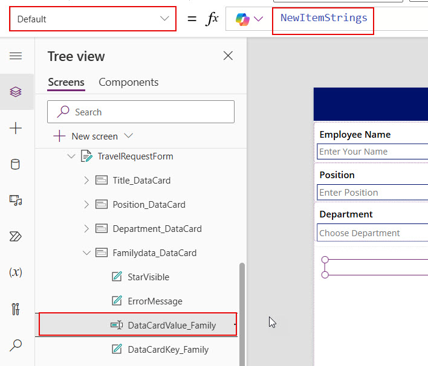Select Title_DataCard in tree
Screen dimensions: 428x366
(x=141, y=180)
